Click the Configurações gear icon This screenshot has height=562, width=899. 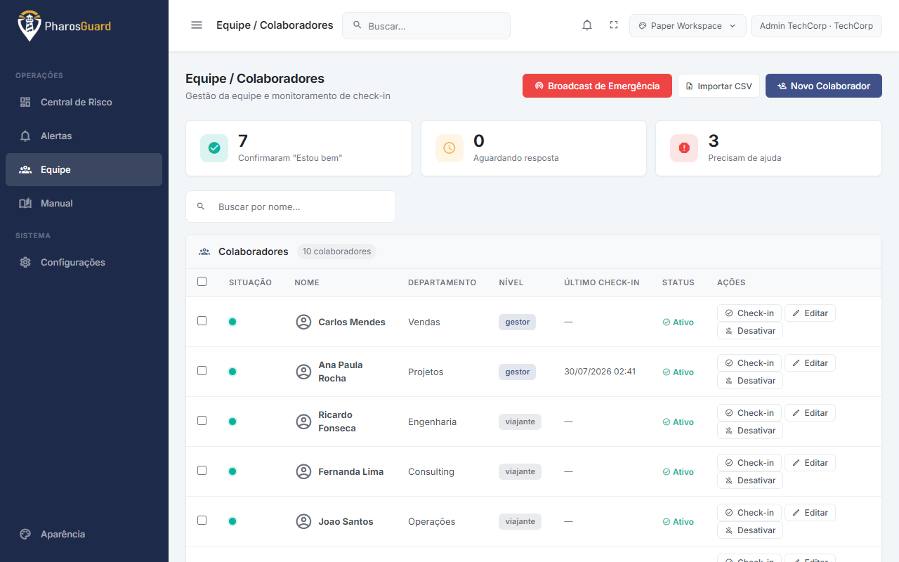tap(25, 262)
